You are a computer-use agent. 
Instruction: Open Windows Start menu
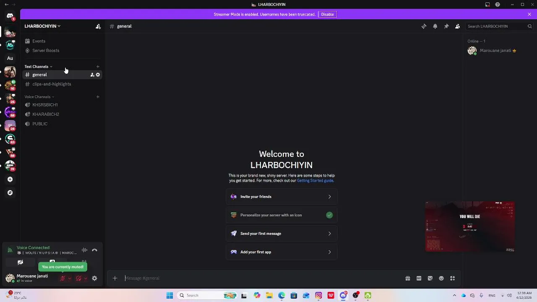click(170, 296)
